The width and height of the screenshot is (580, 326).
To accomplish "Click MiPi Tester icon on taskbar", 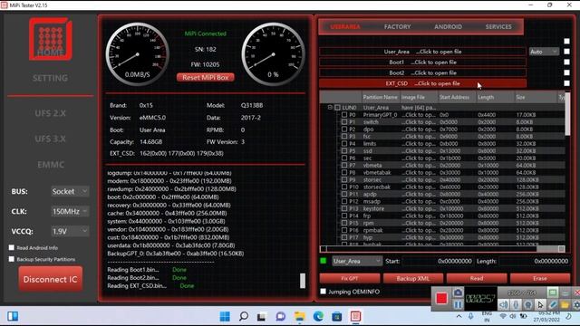I will coord(355,316).
